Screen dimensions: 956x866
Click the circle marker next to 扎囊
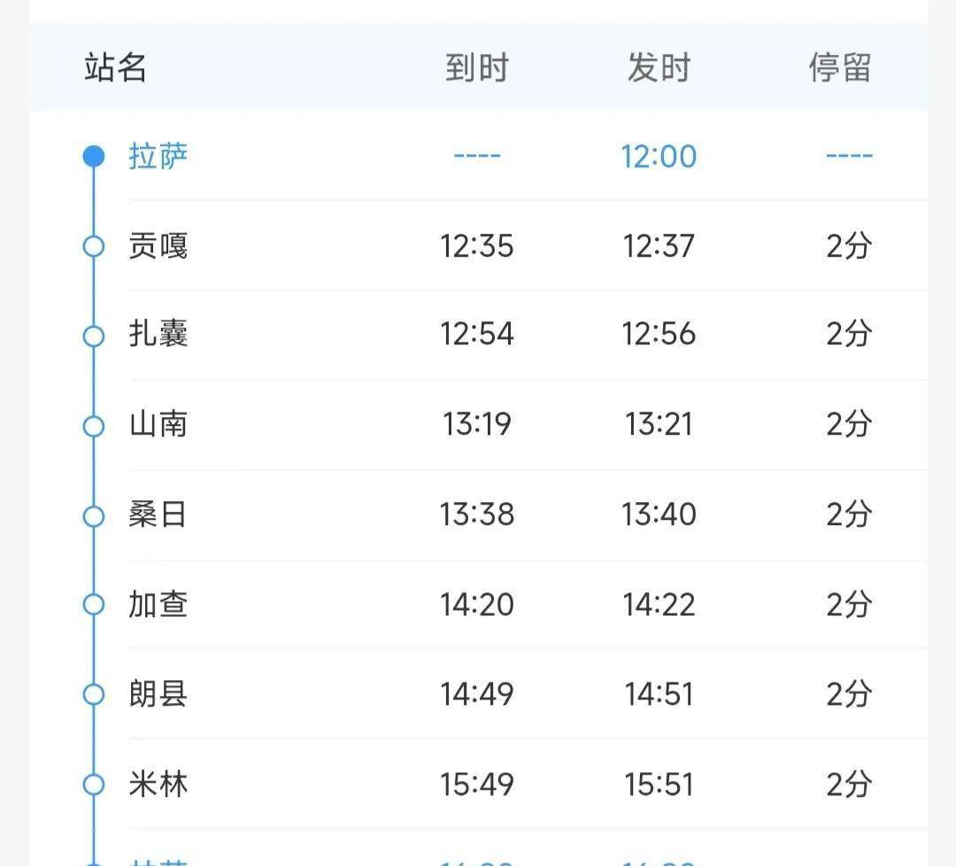pyautogui.click(x=94, y=336)
